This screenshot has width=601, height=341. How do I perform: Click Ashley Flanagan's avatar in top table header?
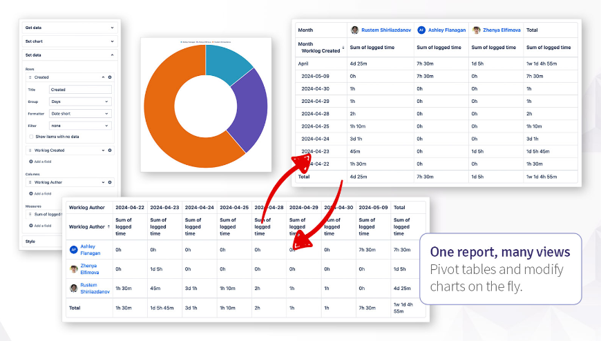point(421,30)
